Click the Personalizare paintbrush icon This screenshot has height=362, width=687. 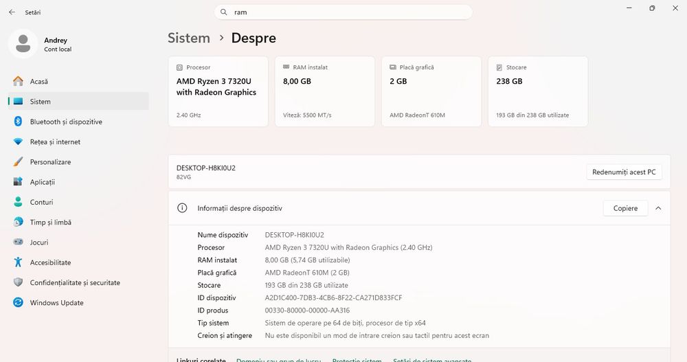[x=18, y=161]
